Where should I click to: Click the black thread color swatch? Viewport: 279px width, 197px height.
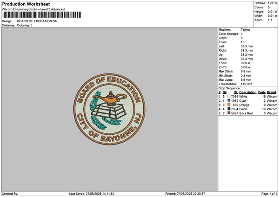[229, 109]
